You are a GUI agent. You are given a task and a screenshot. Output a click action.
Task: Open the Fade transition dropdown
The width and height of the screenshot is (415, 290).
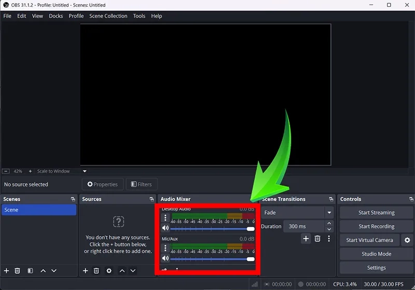329,213
